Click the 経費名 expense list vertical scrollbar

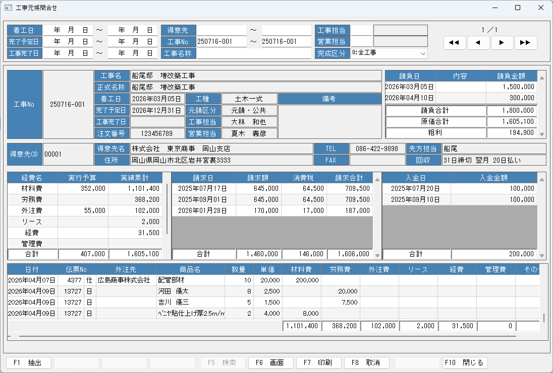[x=168, y=209]
